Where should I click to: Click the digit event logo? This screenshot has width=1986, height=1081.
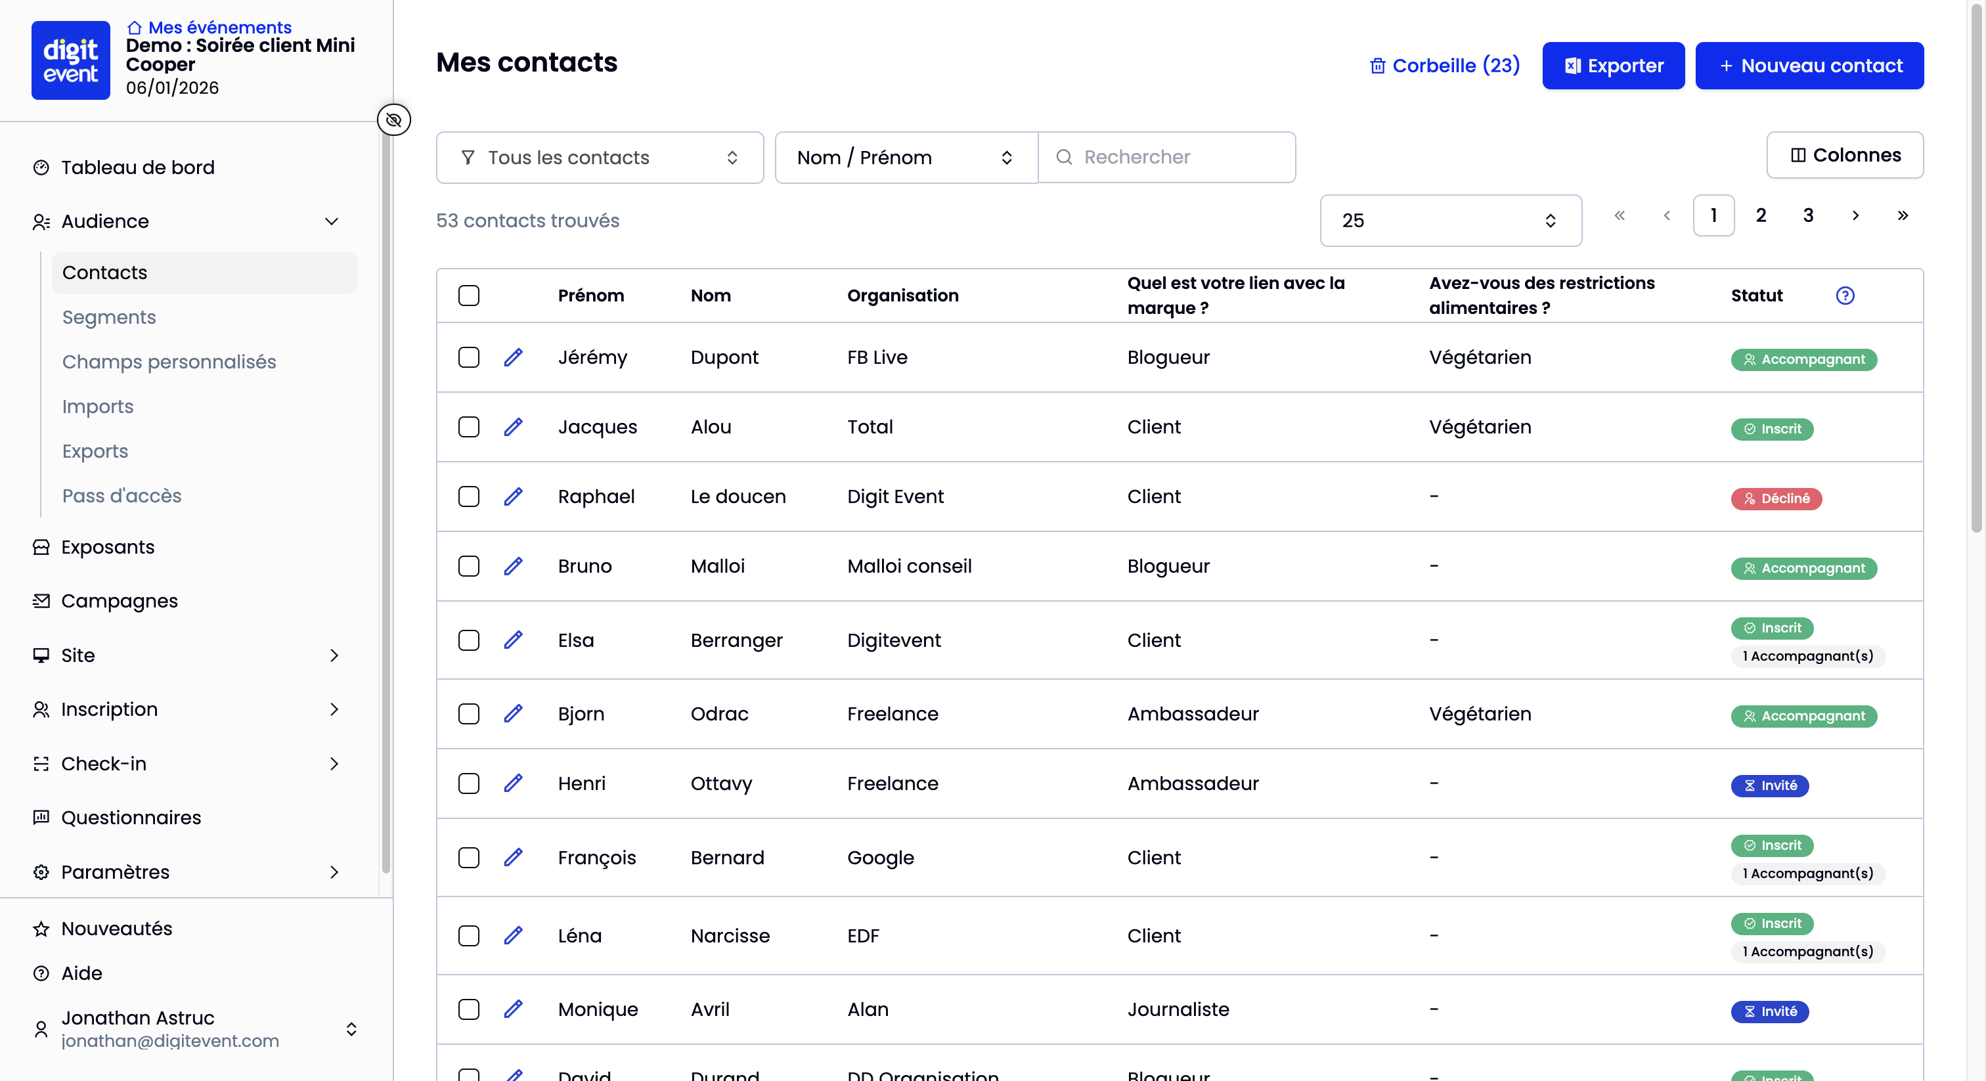click(x=70, y=60)
